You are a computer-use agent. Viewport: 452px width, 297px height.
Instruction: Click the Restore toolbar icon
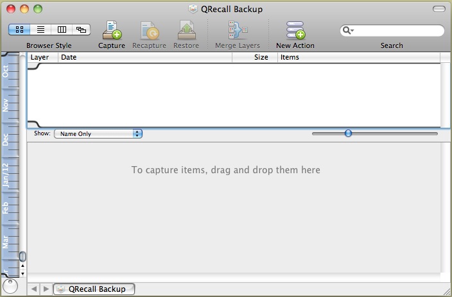click(186, 30)
